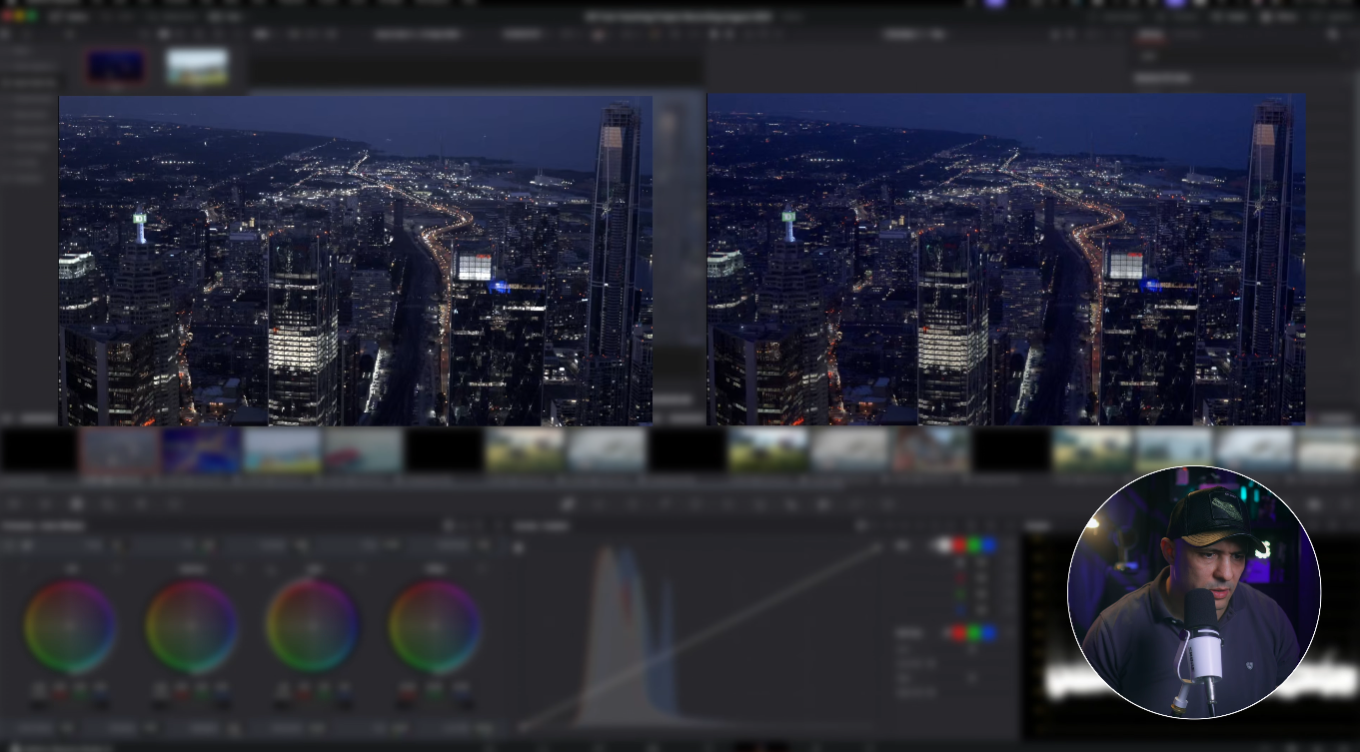Select blue channel button atop curves controls

pos(988,545)
